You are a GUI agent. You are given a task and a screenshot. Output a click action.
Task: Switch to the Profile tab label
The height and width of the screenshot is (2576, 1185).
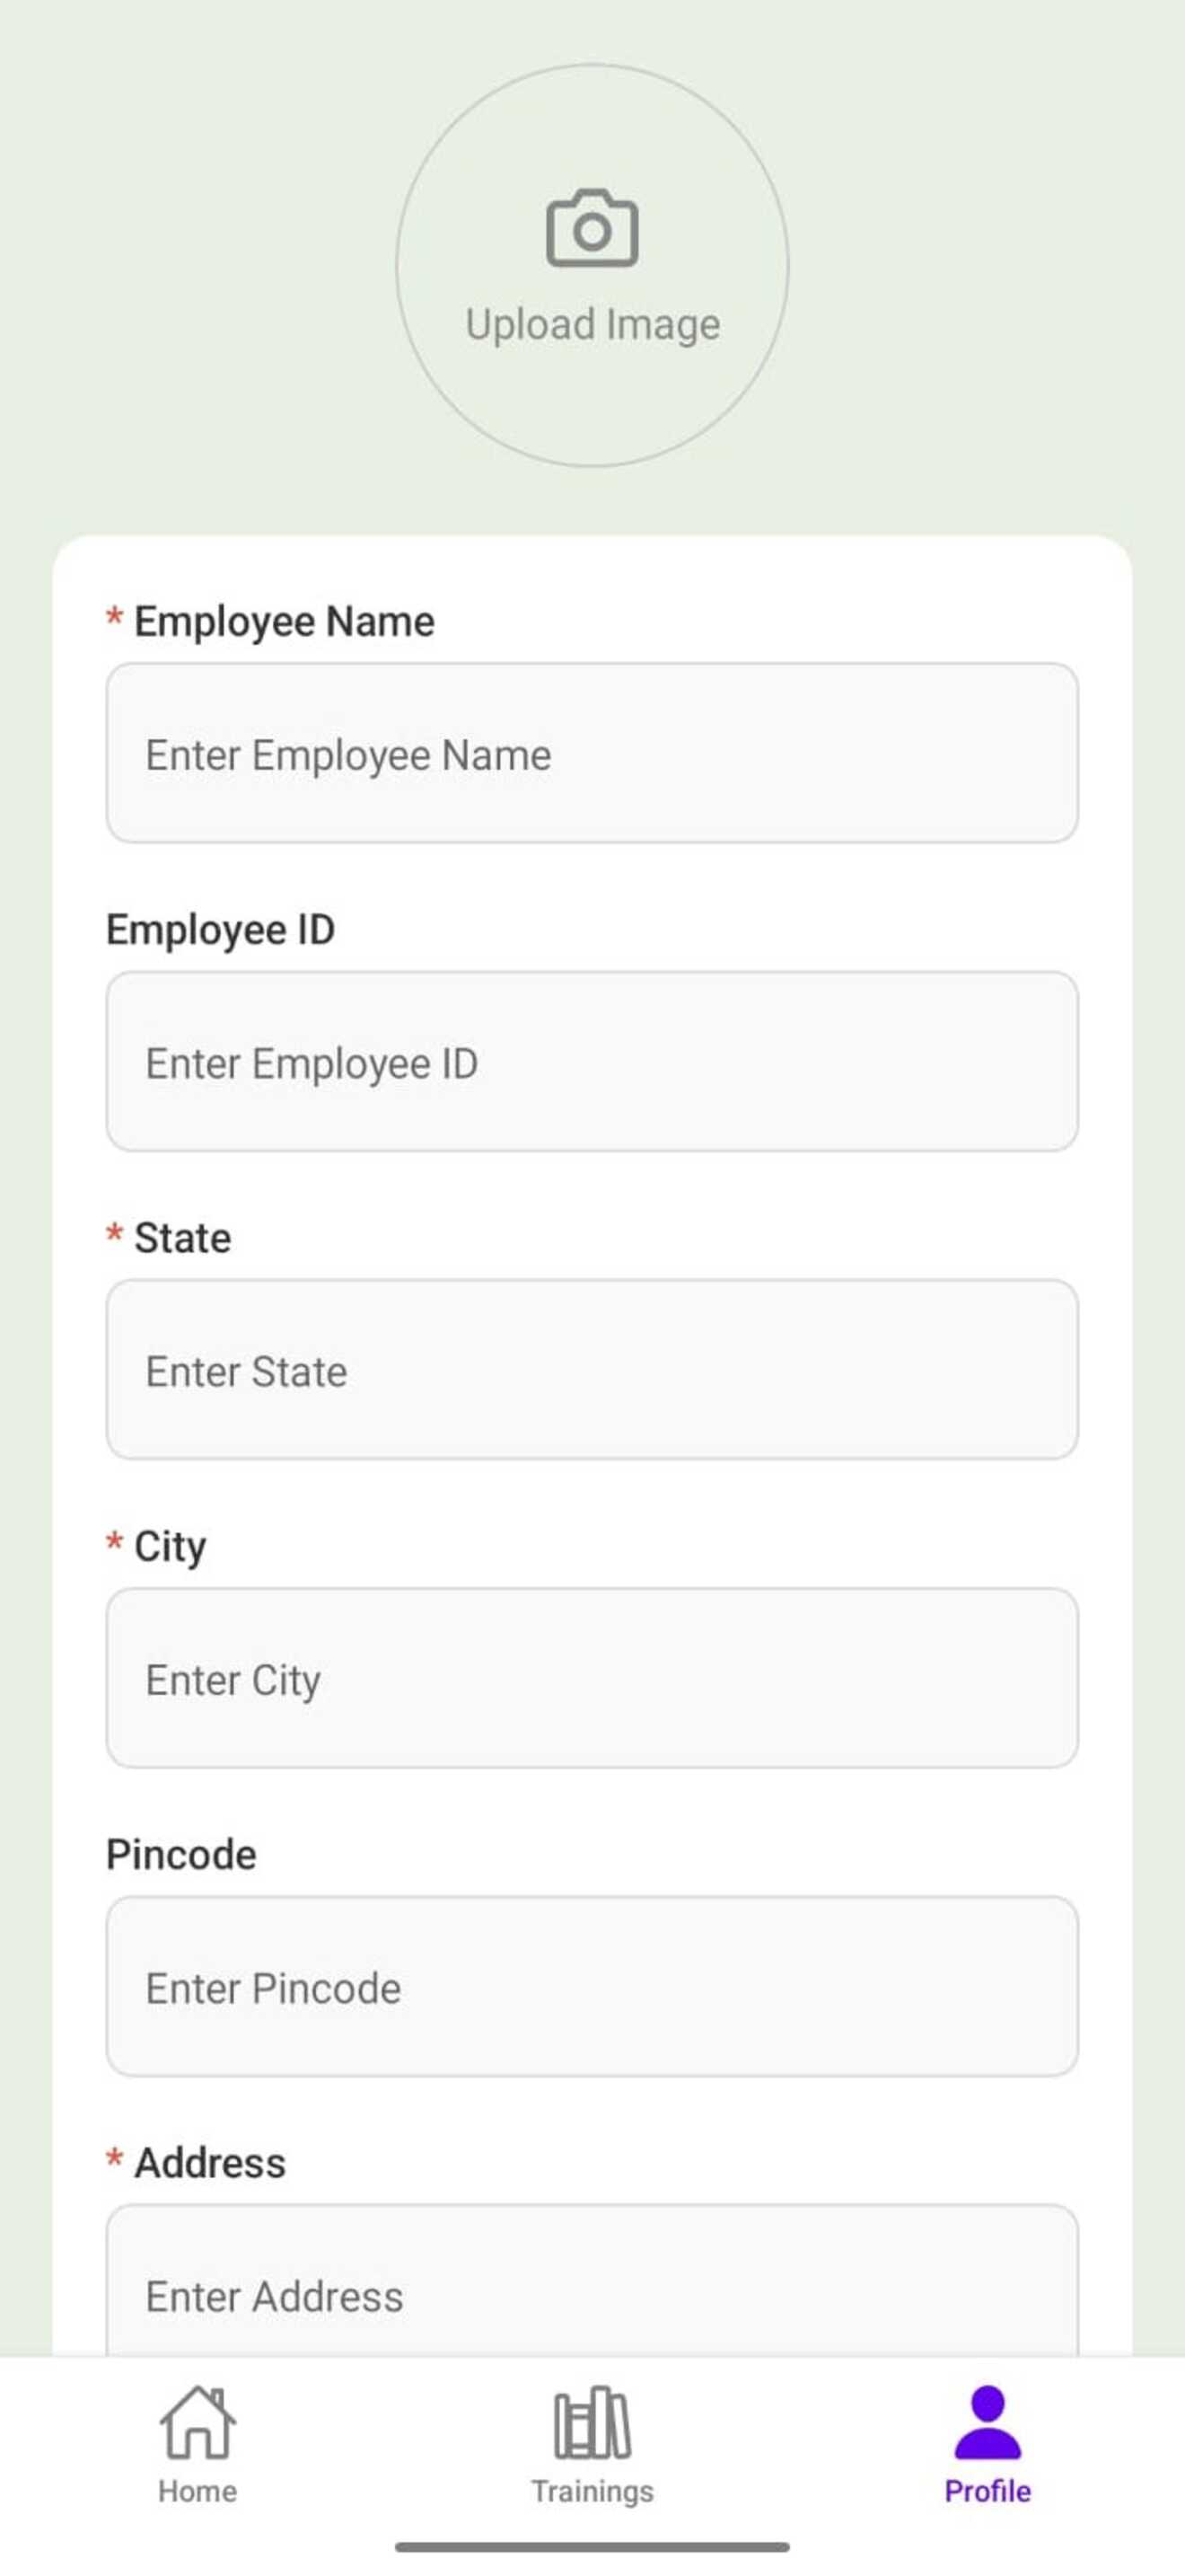(x=987, y=2490)
